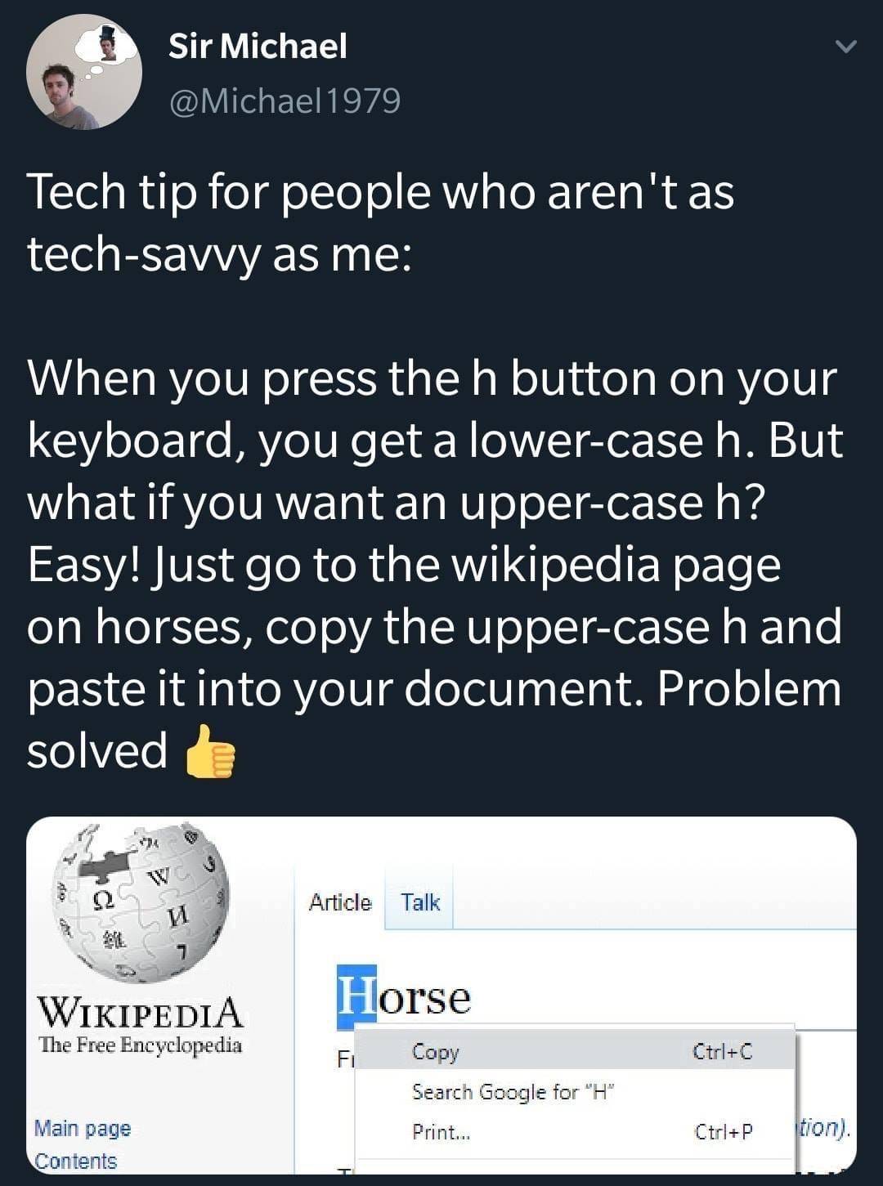Click the tweet text body
The width and height of the screenshot is (883, 1186).
435,471
